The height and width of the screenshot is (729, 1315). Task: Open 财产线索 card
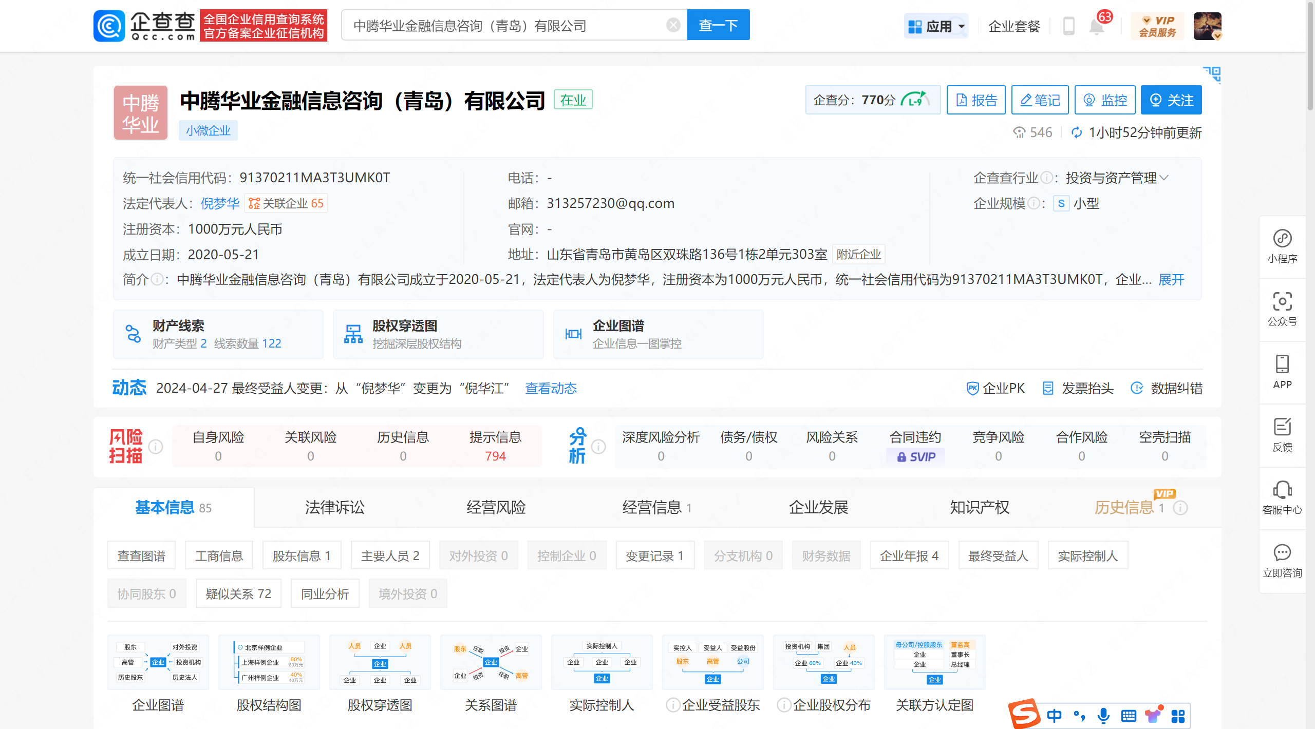coord(218,334)
